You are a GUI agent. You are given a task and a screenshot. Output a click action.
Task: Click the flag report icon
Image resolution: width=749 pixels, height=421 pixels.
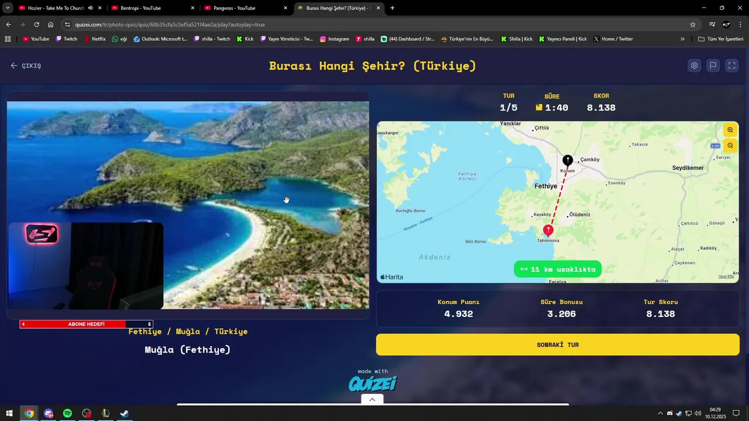[713, 65]
